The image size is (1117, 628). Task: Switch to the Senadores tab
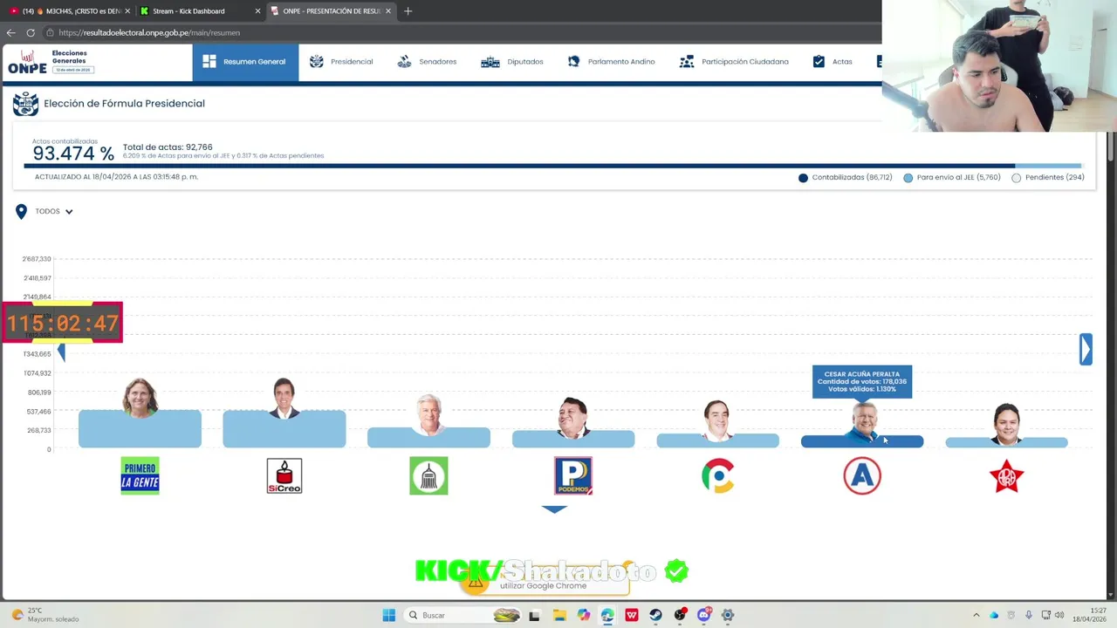coord(427,62)
